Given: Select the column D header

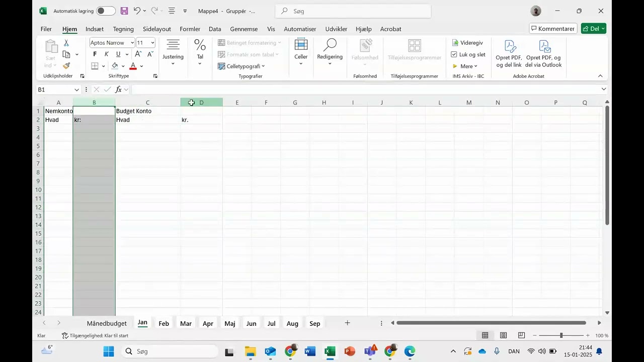Looking at the screenshot, I should point(201,103).
